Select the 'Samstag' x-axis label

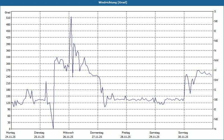point(155,132)
